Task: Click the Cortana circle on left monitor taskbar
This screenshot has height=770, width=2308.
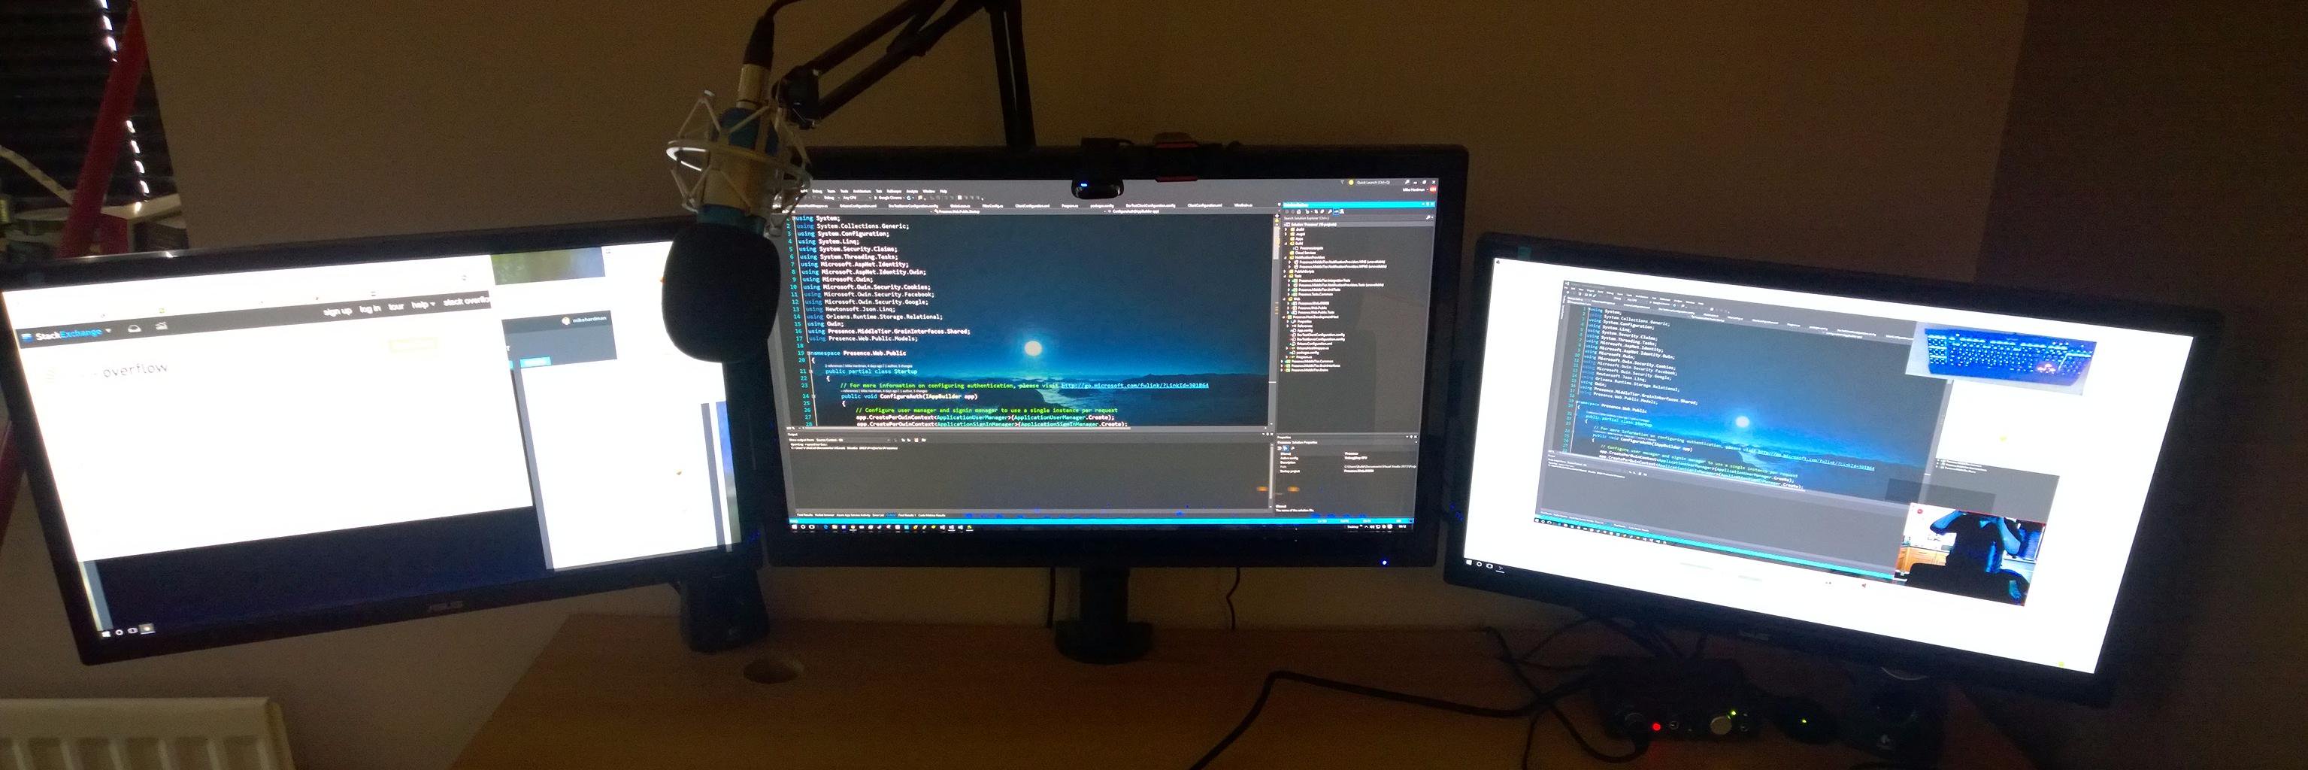Action: pyautogui.click(x=120, y=633)
